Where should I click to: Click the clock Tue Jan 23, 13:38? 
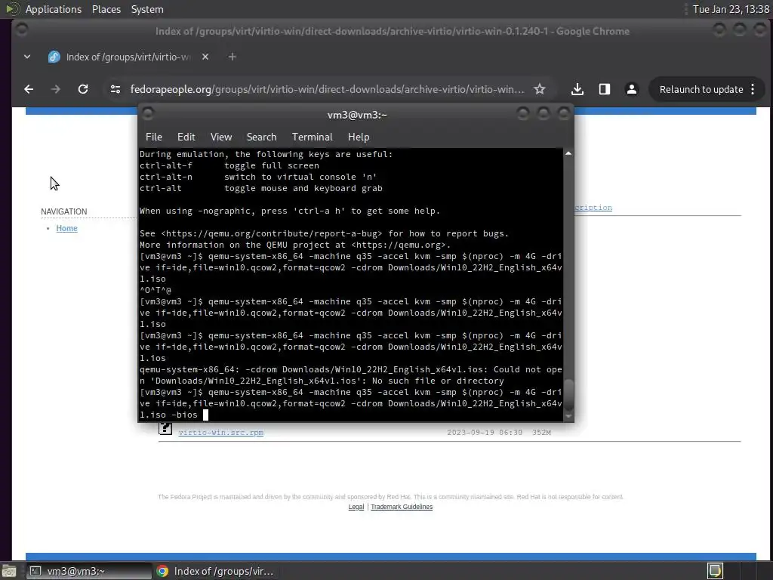tap(731, 9)
